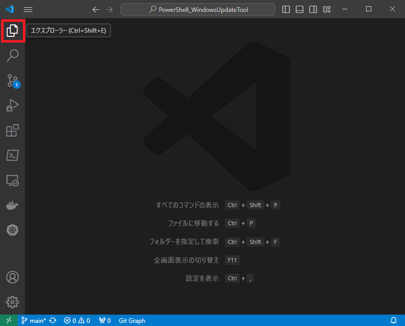The image size is (405, 326).
Task: Click the VS Code logo in the title bar
Action: [x=9, y=9]
